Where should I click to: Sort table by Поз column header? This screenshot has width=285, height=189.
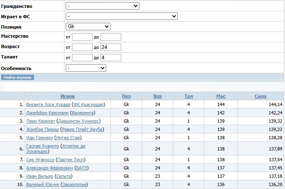(x=126, y=96)
